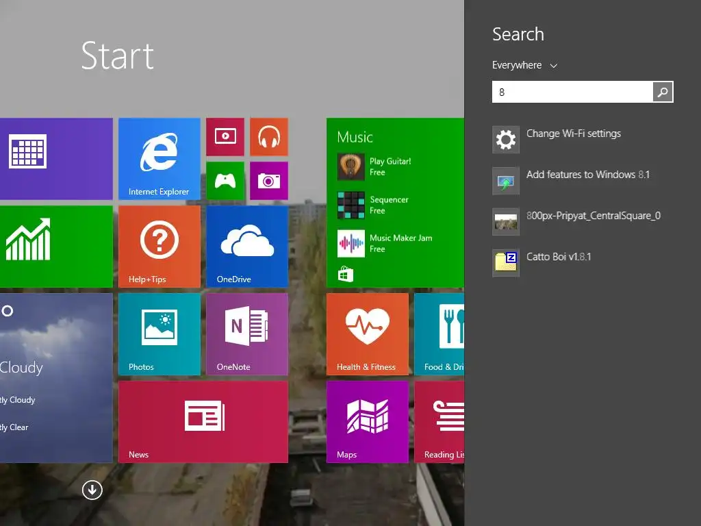Open Change Wi-Fi settings result
This screenshot has height=526, width=701.
[583, 140]
